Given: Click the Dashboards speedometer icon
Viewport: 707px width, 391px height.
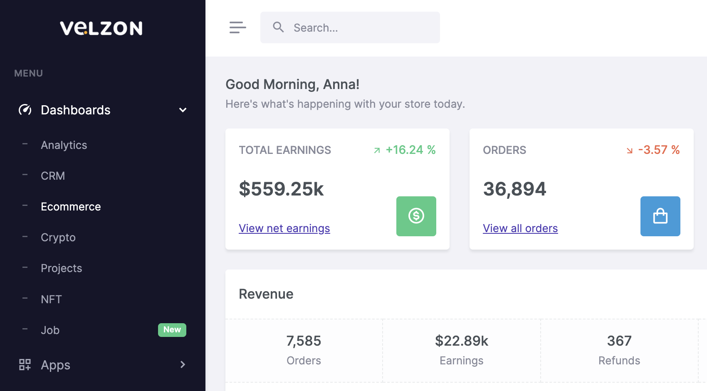Looking at the screenshot, I should (x=25, y=110).
